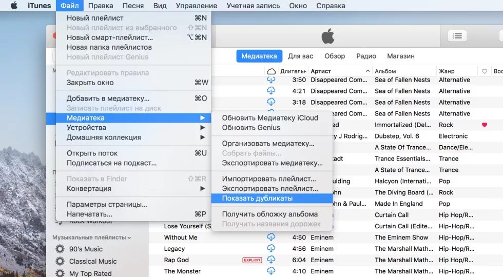Download the 3:18 Disappeared Com... track from iCloud

click(271, 102)
